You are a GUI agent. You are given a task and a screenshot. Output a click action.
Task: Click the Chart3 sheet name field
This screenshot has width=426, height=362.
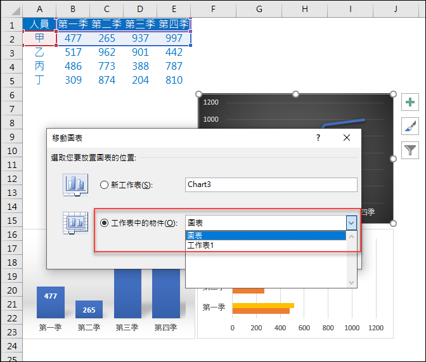click(271, 185)
